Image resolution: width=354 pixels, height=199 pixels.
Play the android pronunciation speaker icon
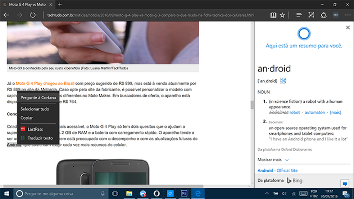pos(283,81)
